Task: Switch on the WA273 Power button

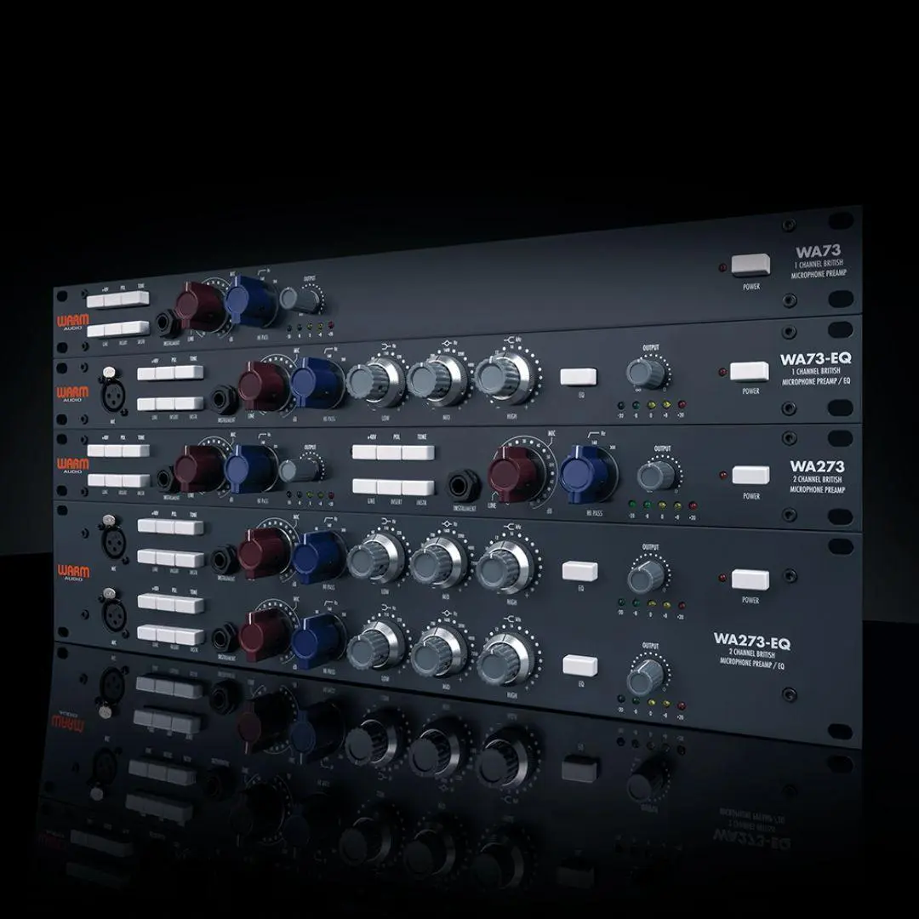Action: click(750, 475)
